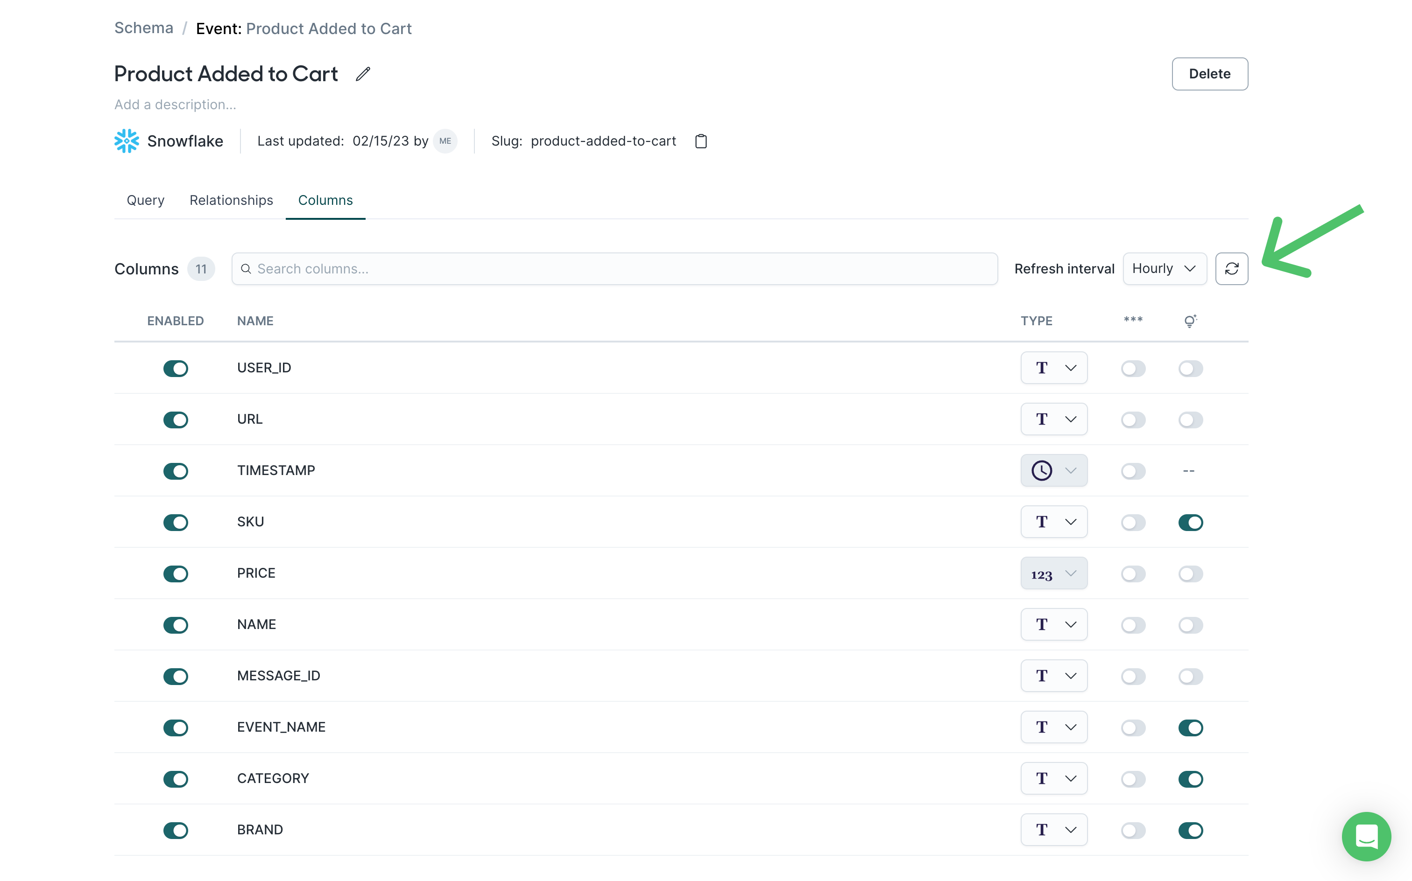The height and width of the screenshot is (881, 1412).
Task: Disable the EVENT_NAME column enabled toggle
Action: [x=176, y=727]
